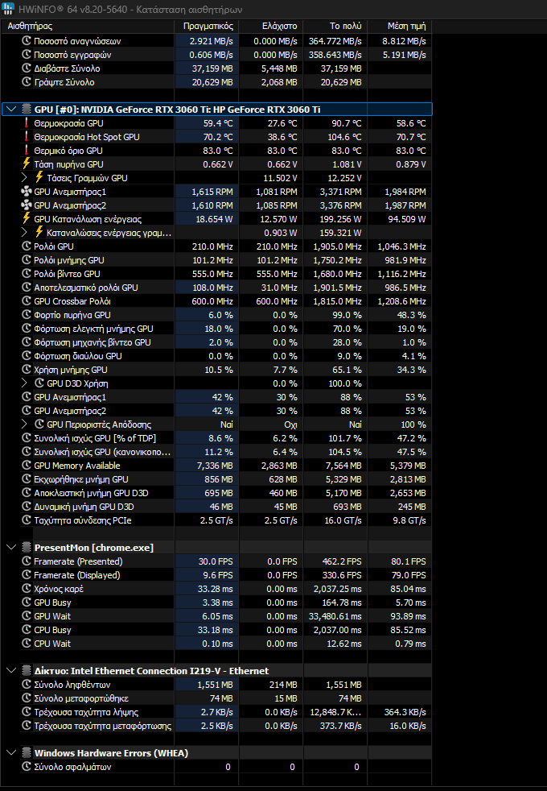The width and height of the screenshot is (547, 791).
Task: Click thermometer icon of Θερμικό όριο GPU
Action: pyautogui.click(x=27, y=150)
